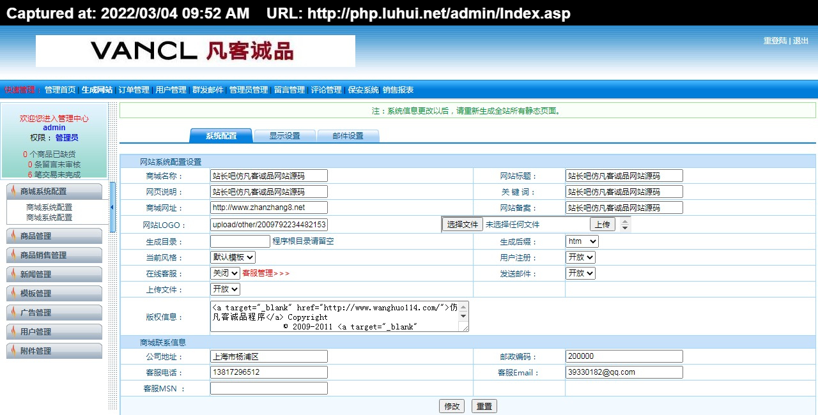Viewport: 818px width, 415px height.
Task: Open 订单管理 in the top bar
Action: click(x=134, y=90)
